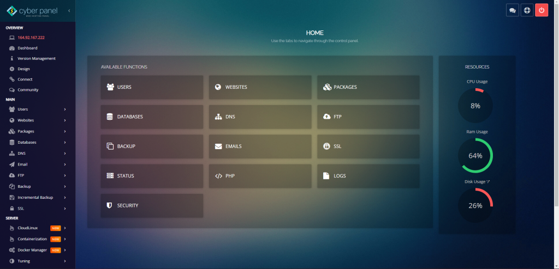559x269 pixels.
Task: Collapse sidebar using the arrow beside logo
Action: point(69,10)
